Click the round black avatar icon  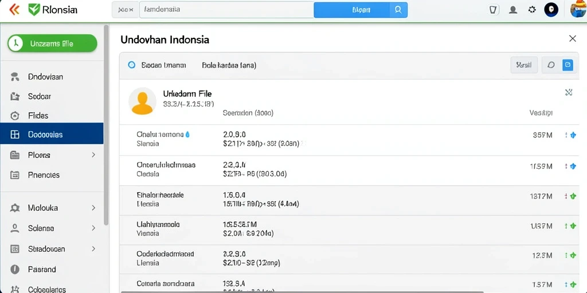pos(551,10)
